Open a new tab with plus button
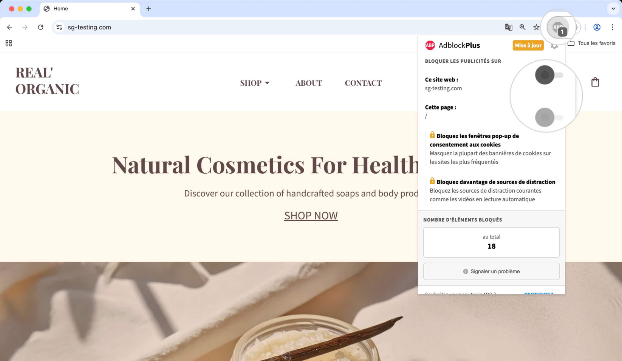The width and height of the screenshot is (622, 361). [149, 9]
